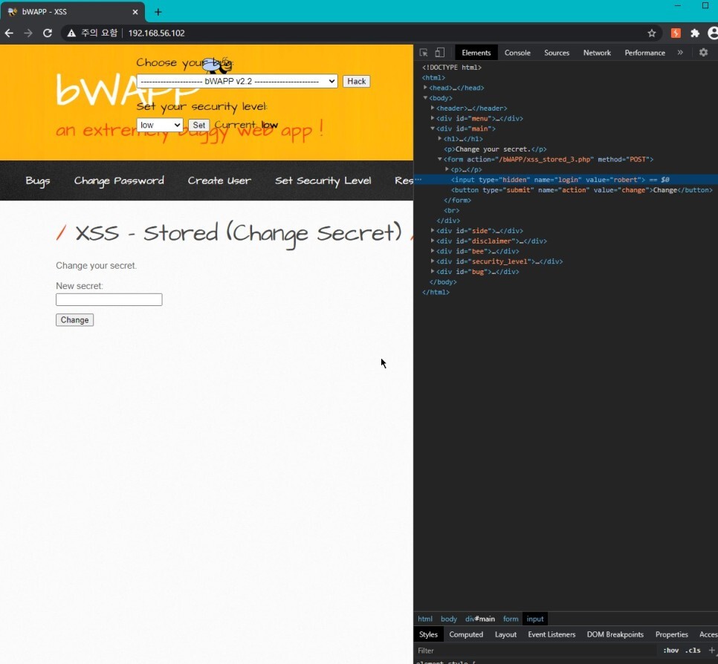Click the browser forward arrow

(x=28, y=33)
